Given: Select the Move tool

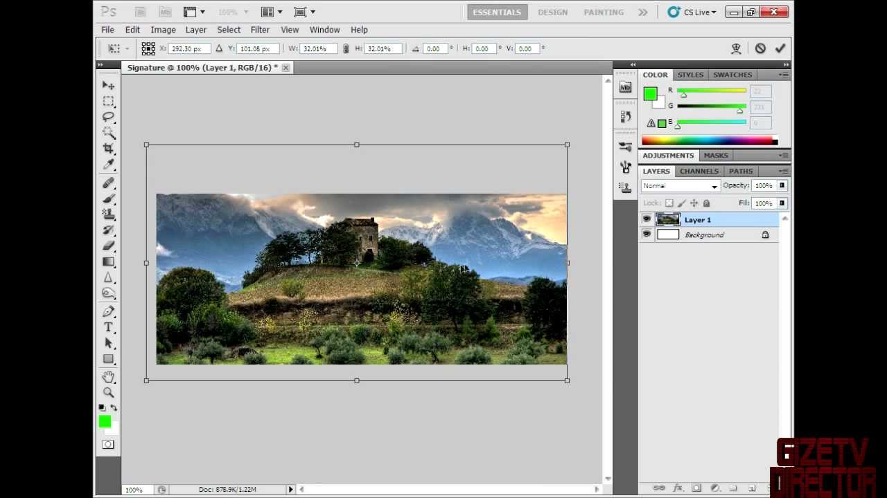Looking at the screenshot, I should point(108,85).
